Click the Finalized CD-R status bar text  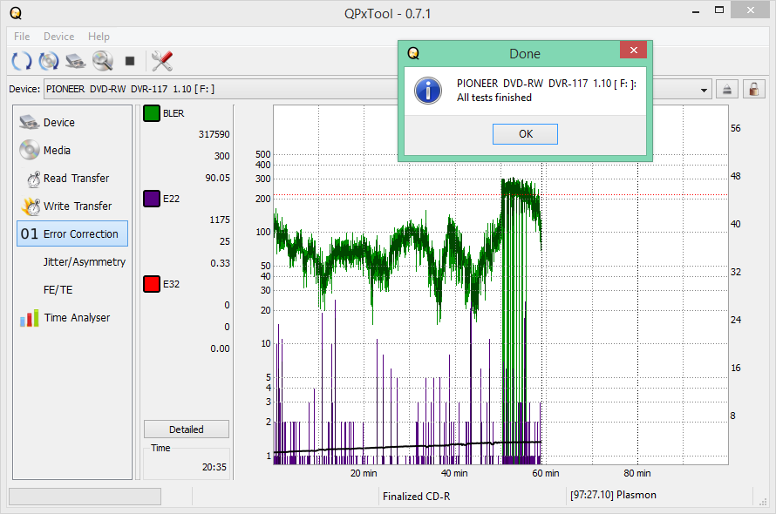(416, 497)
